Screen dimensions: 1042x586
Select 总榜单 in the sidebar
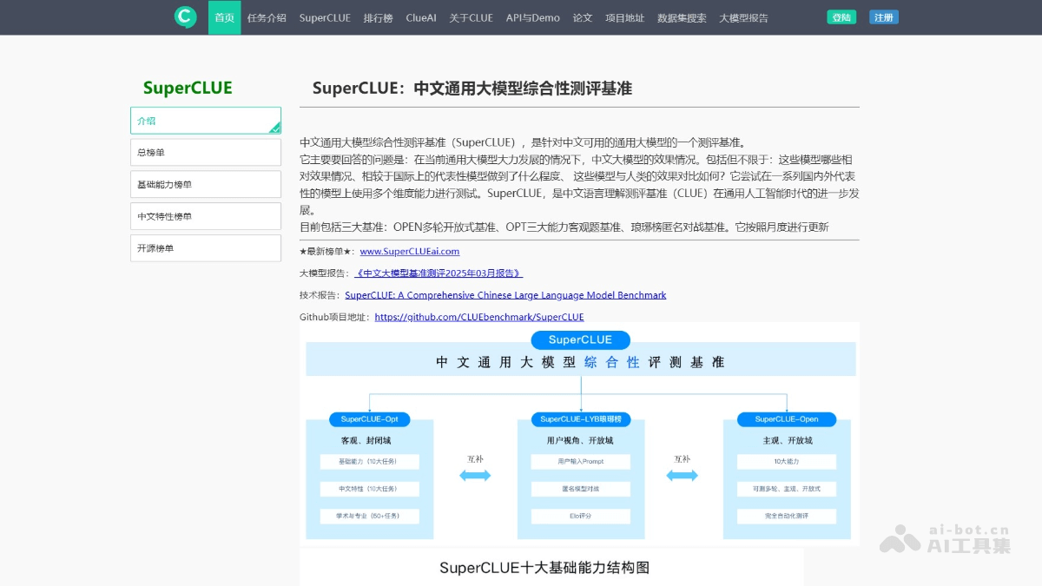pos(205,153)
